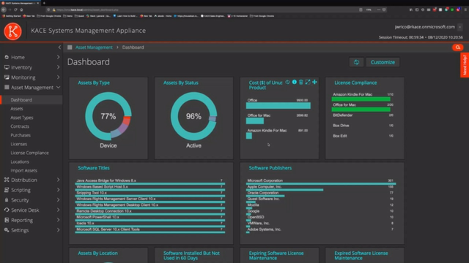Open Locations in the sidebar

coord(20,161)
